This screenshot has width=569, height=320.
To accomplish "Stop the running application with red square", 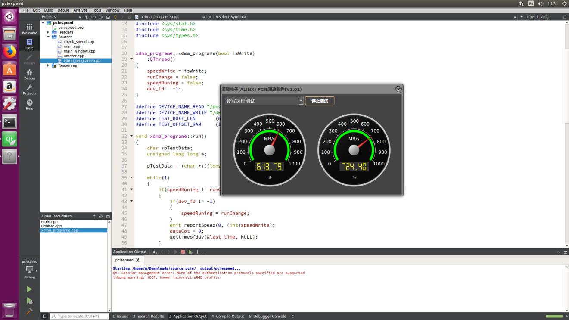I will [x=183, y=252].
